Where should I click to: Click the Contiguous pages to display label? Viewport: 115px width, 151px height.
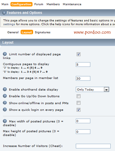pyautogui.click(x=26, y=64)
